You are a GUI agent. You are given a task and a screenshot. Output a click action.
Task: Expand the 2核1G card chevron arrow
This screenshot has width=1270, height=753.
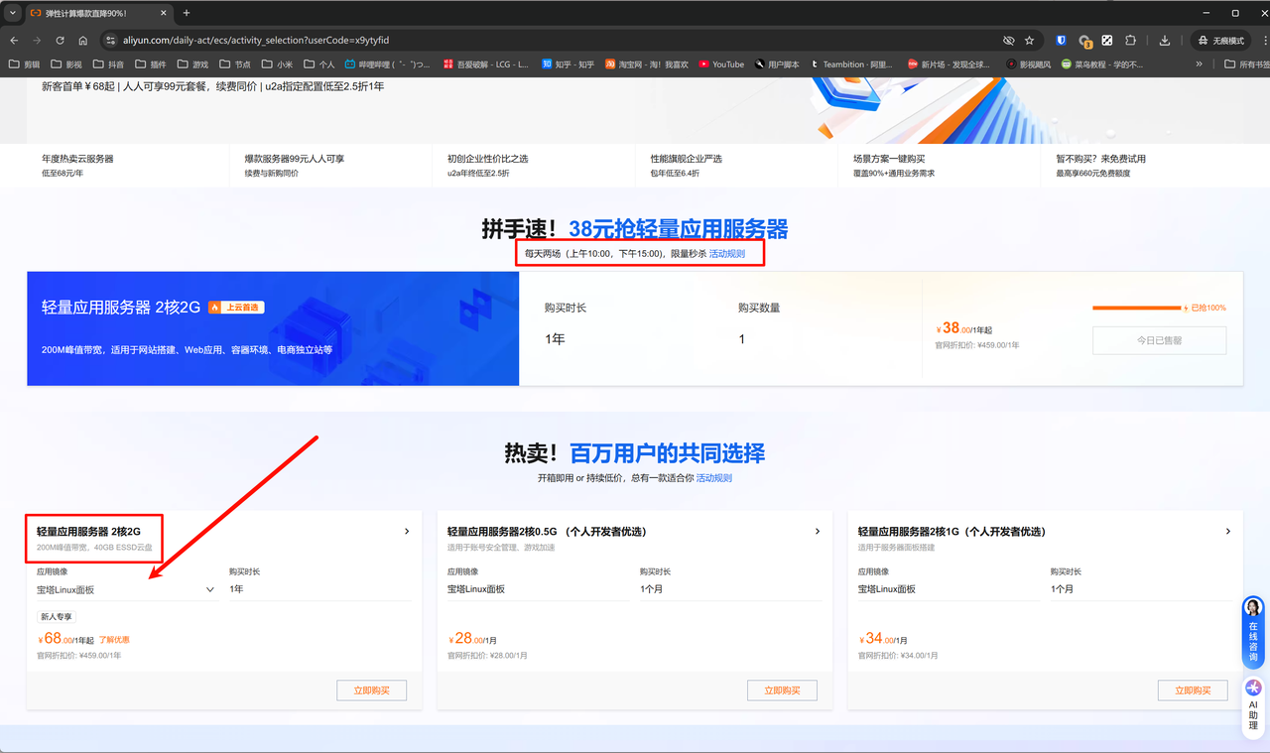(x=1228, y=532)
